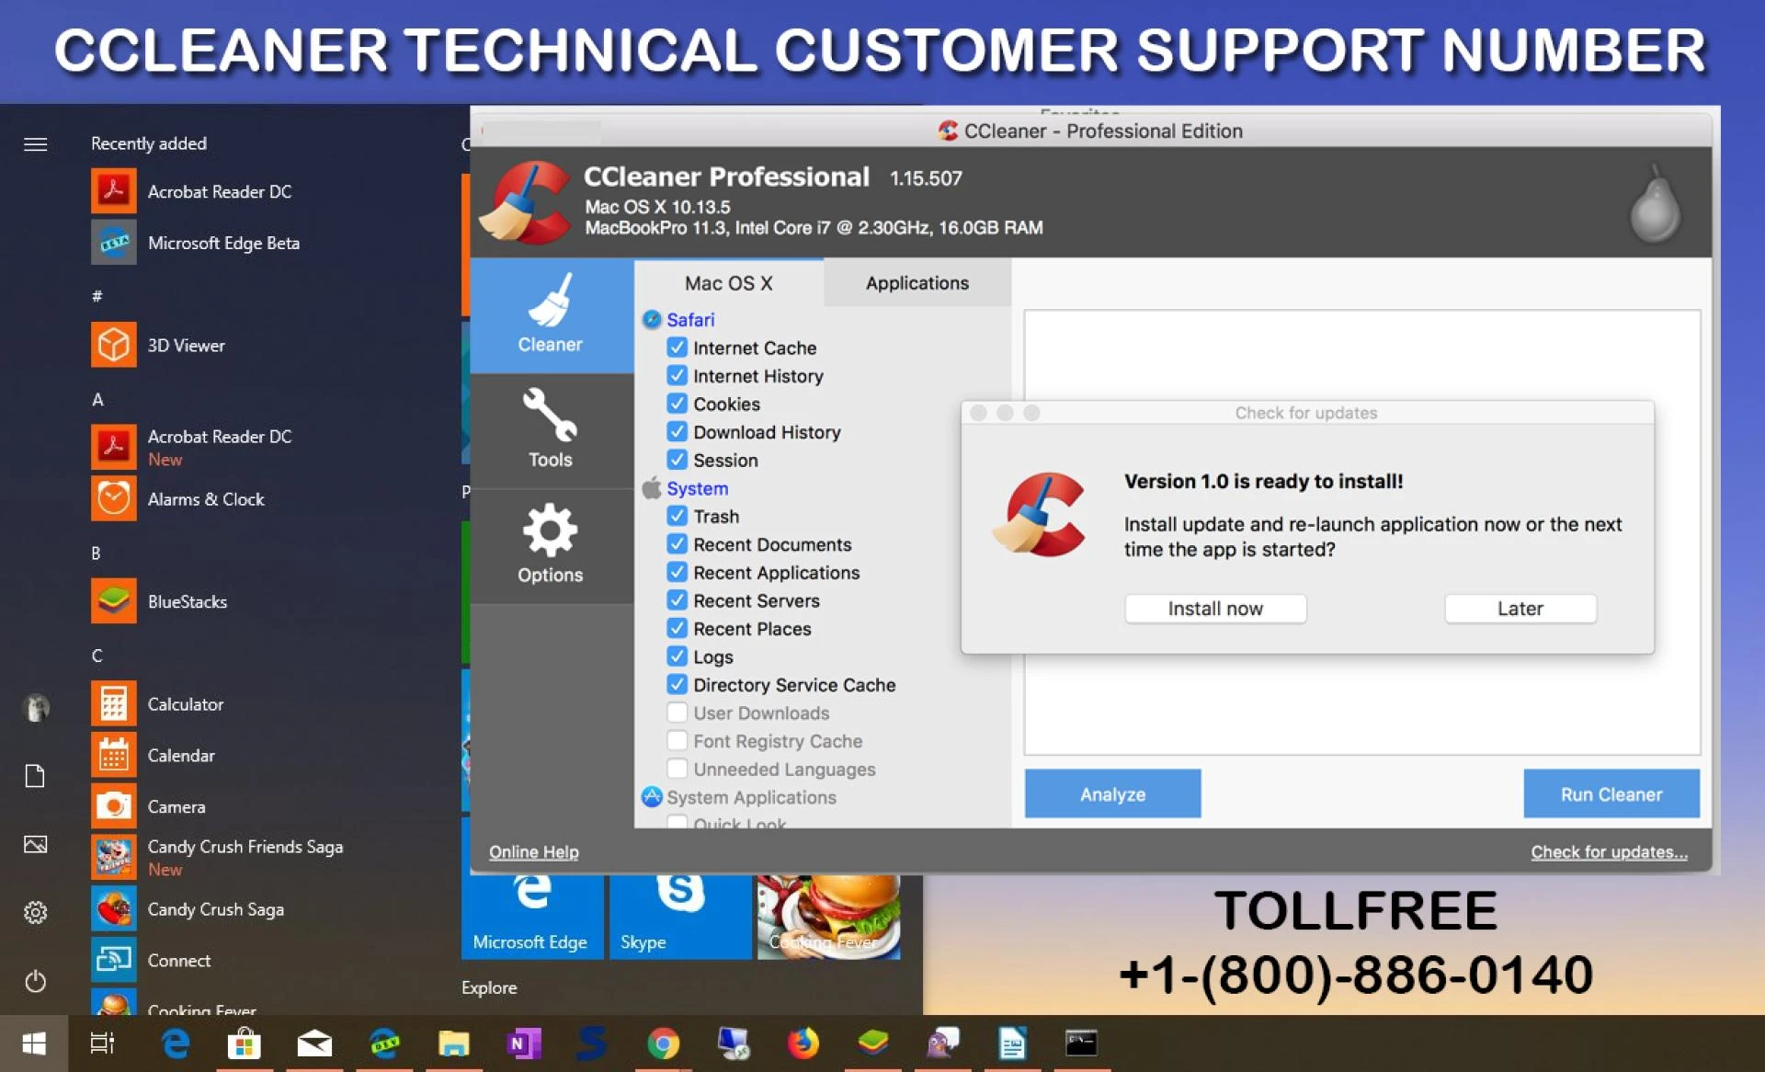The height and width of the screenshot is (1072, 1765).
Task: Open the Check for updates link
Action: pos(1608,852)
